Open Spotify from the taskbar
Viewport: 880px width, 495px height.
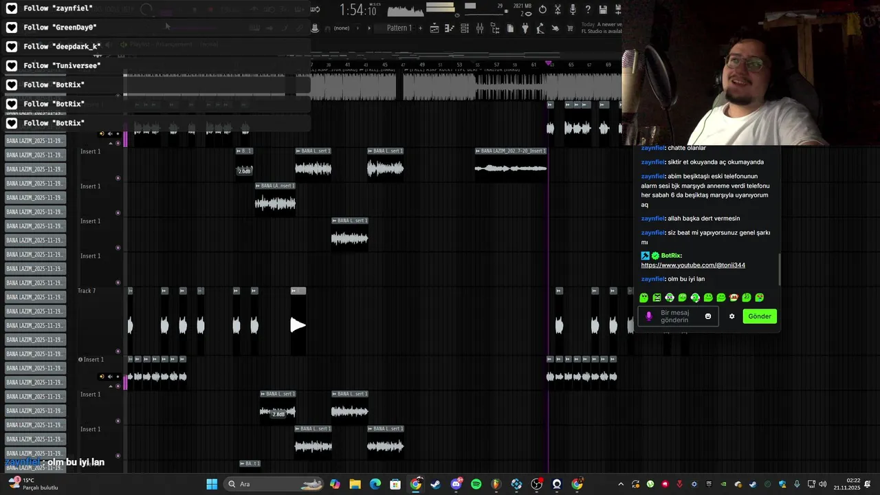click(476, 484)
